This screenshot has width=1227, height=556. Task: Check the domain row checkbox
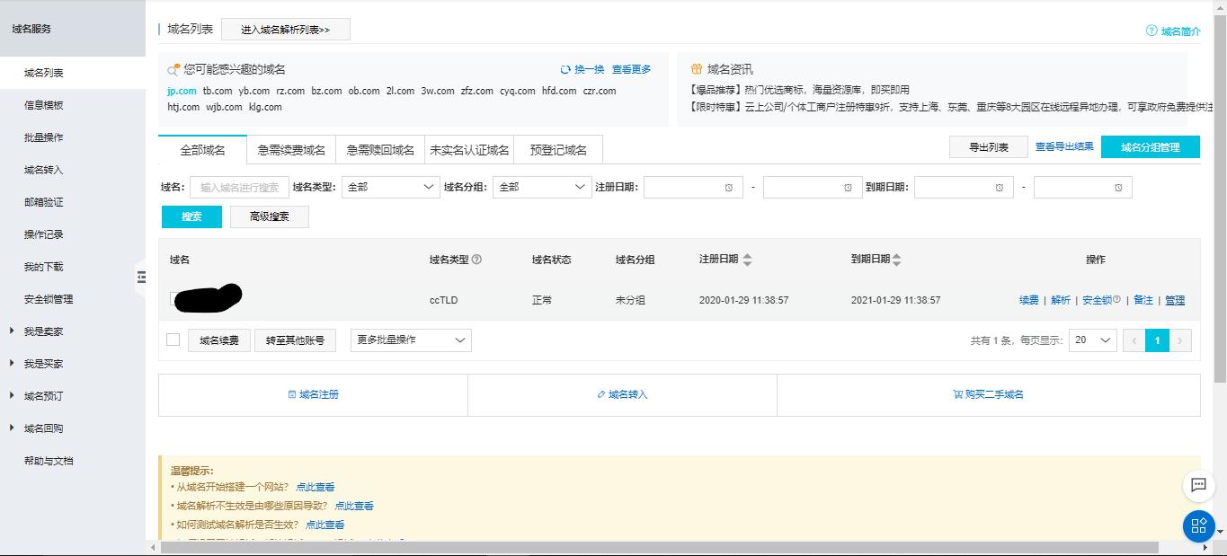tap(173, 299)
